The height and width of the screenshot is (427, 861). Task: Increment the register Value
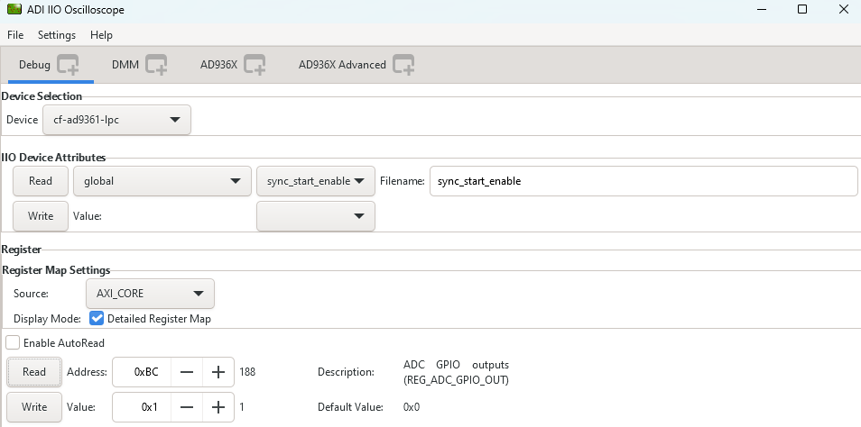point(218,407)
